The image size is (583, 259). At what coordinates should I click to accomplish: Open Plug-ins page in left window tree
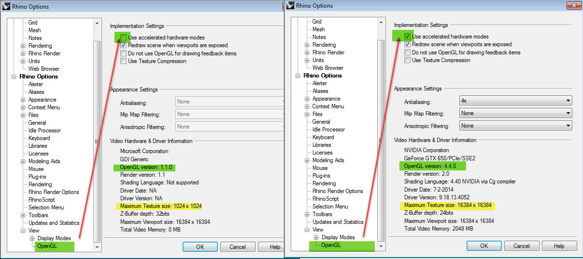(38, 177)
